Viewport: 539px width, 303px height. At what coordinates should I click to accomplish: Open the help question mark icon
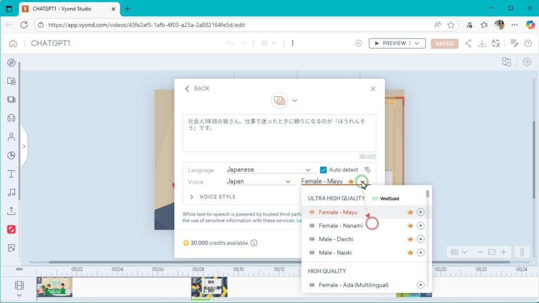528,43
